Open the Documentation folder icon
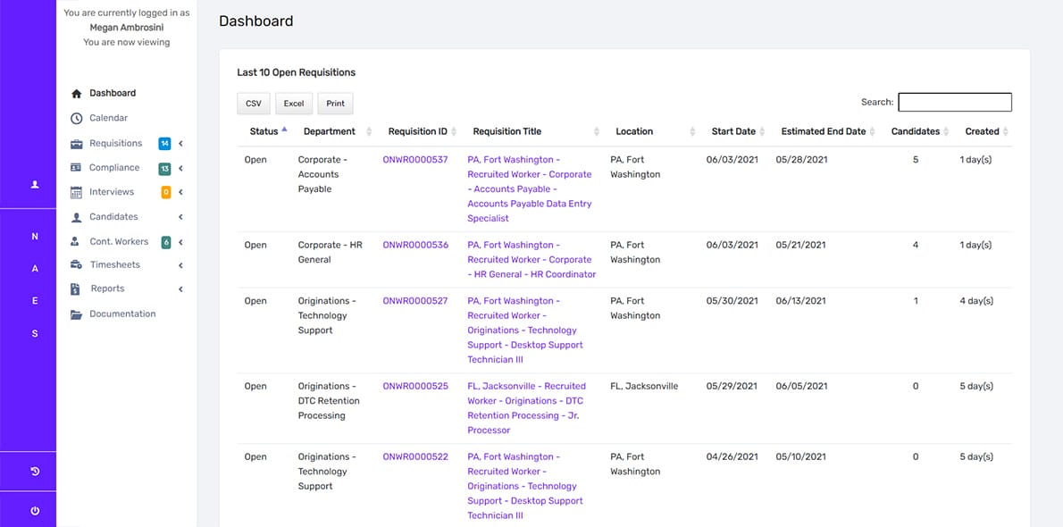 pos(76,314)
